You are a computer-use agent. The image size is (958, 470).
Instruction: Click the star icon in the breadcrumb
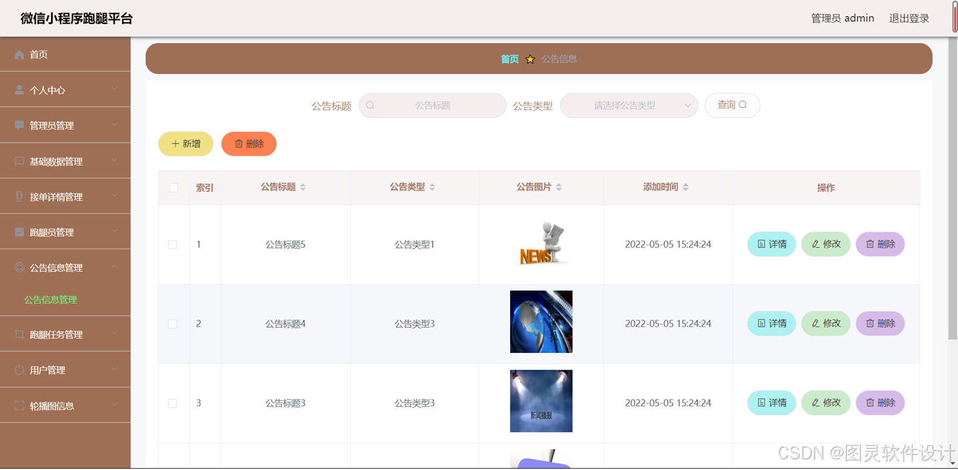(530, 59)
